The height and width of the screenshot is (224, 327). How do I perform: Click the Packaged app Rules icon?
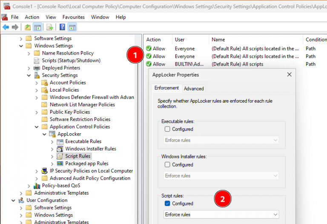pos(60,164)
